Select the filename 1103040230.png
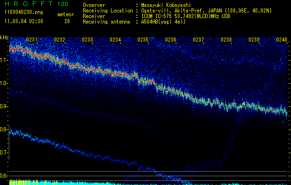The image size is (291, 185). click(x=24, y=12)
